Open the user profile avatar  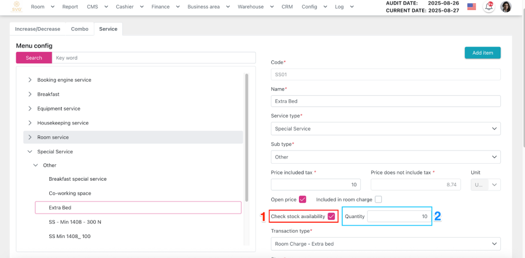point(506,7)
